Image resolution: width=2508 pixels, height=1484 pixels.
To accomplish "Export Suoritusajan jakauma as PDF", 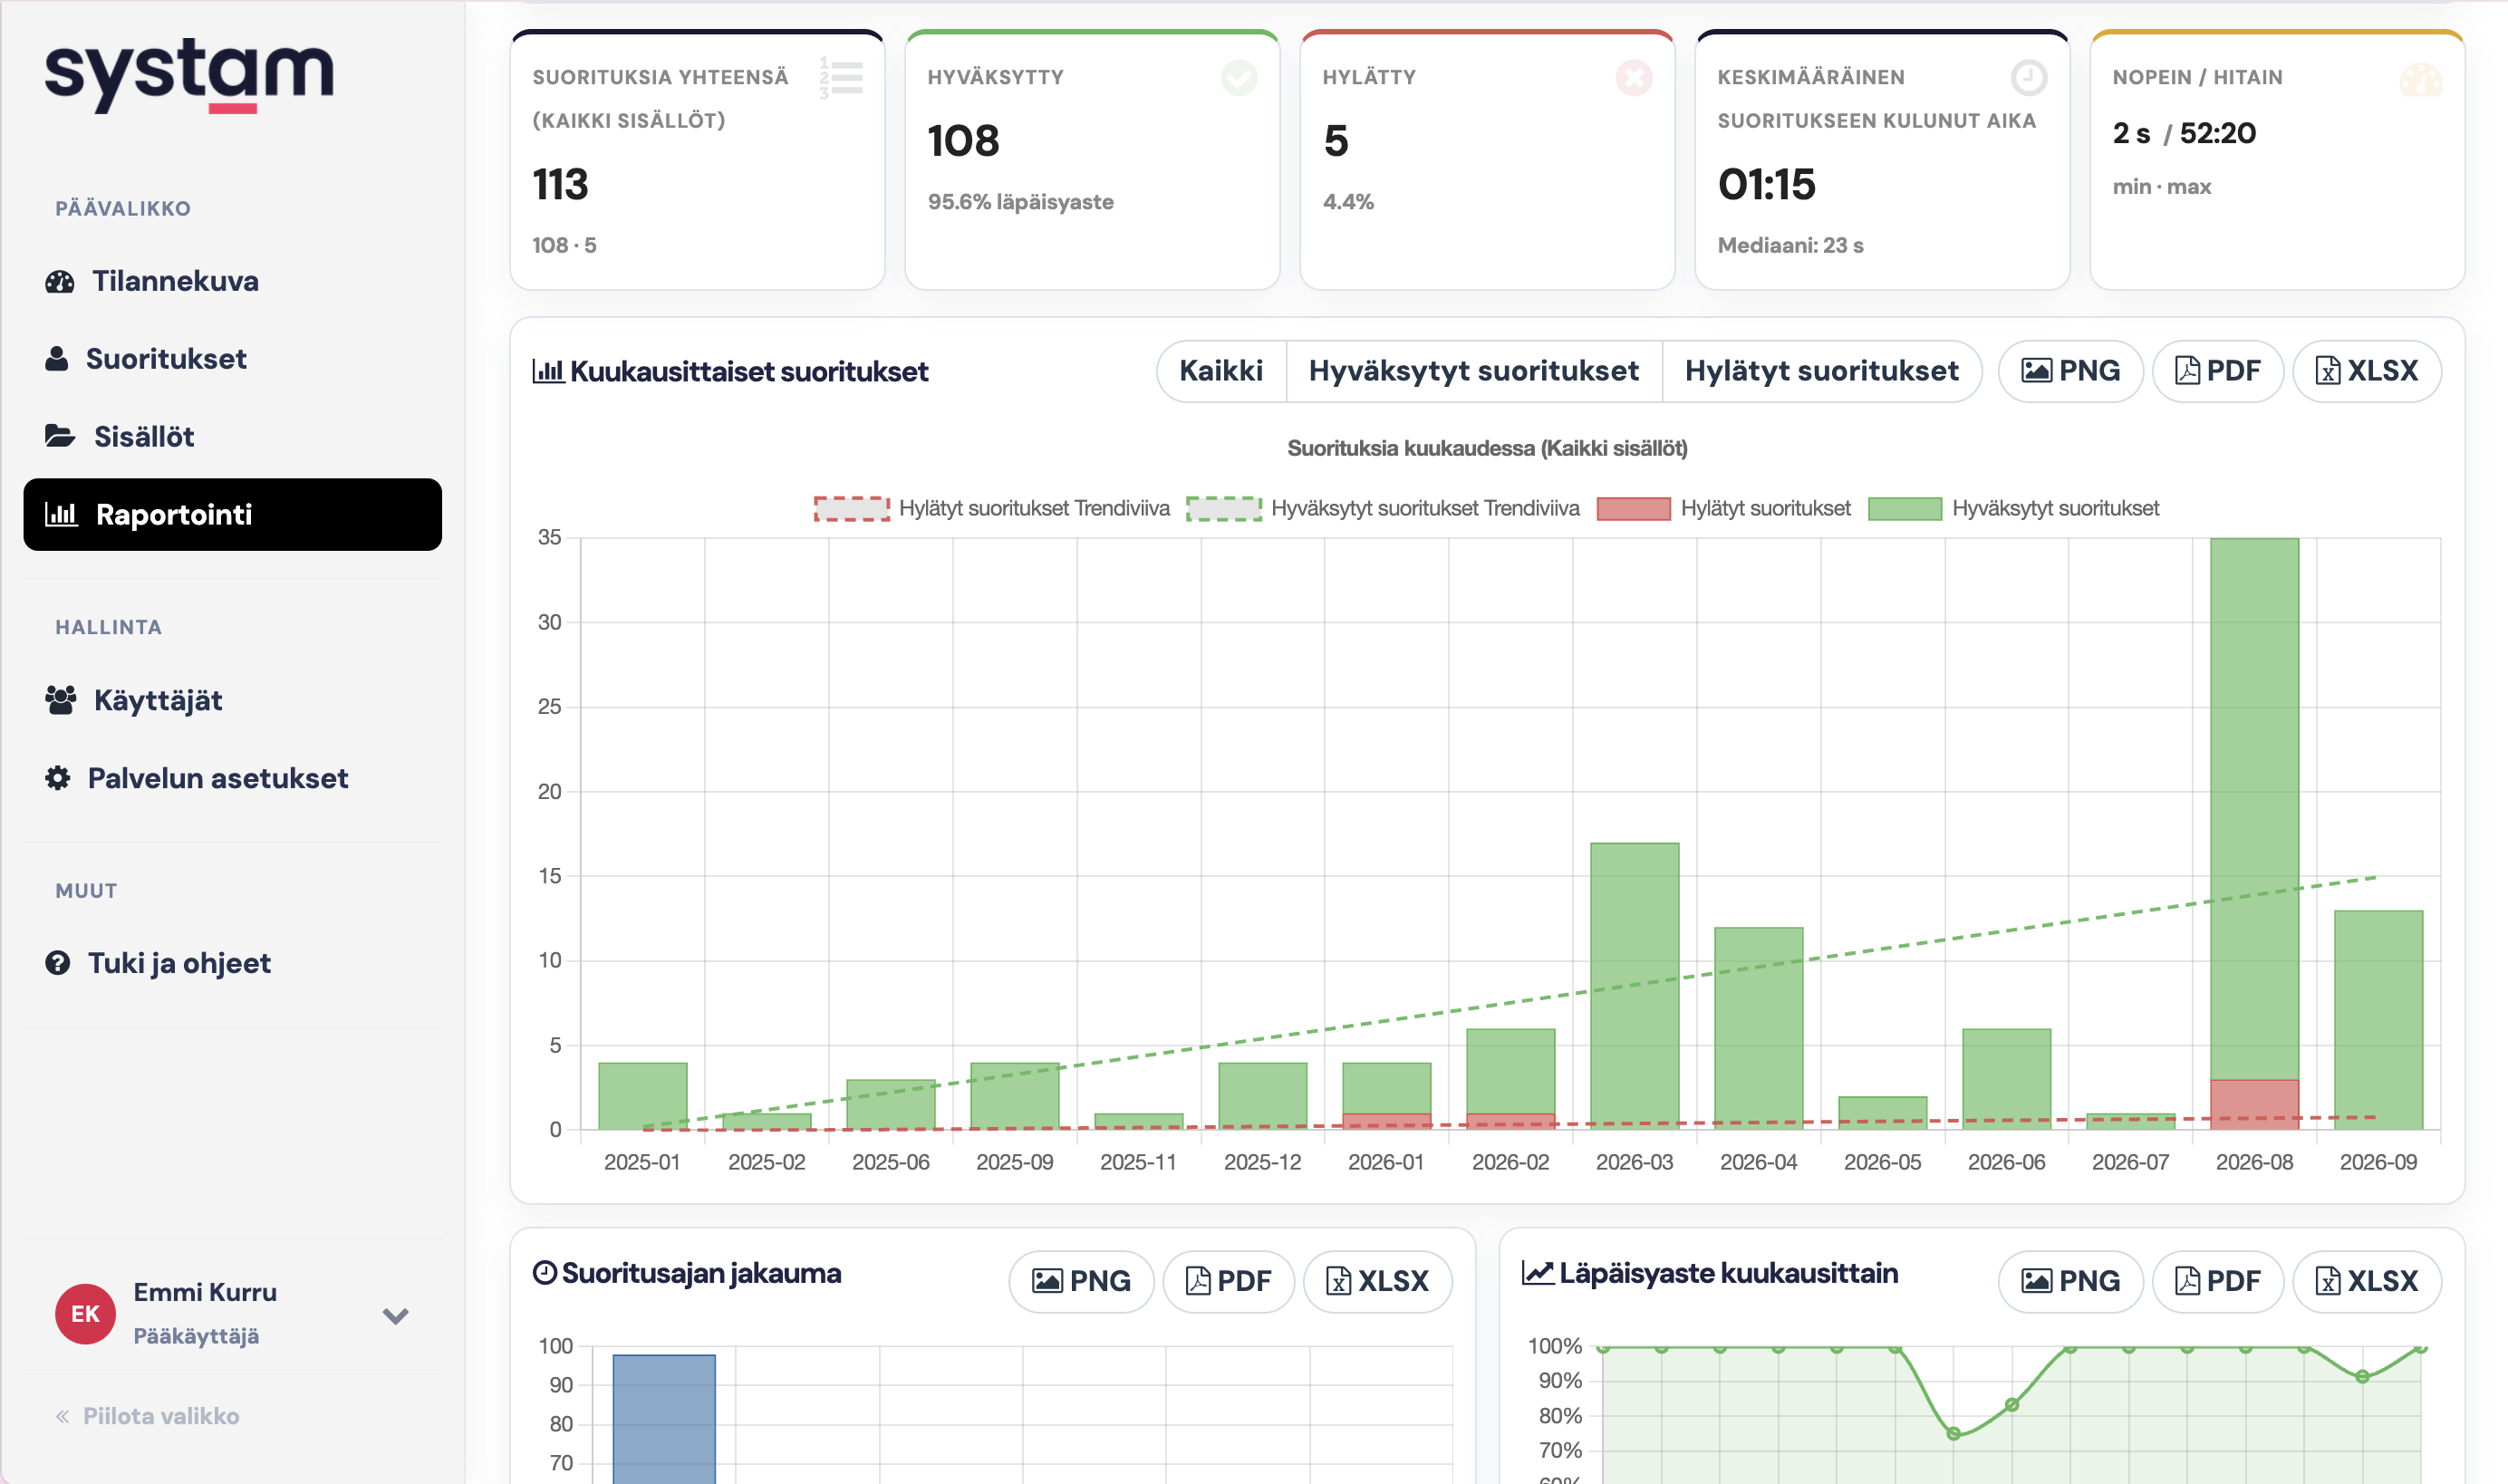I will pos(1229,1281).
